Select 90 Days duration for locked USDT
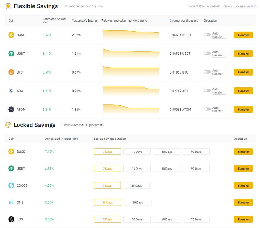Viewport: 260px width, 228px height. pos(196,168)
